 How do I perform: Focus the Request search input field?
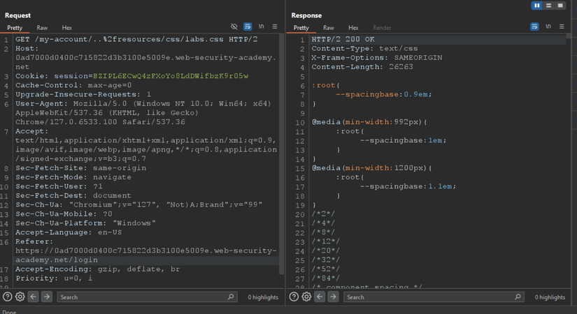point(147,297)
